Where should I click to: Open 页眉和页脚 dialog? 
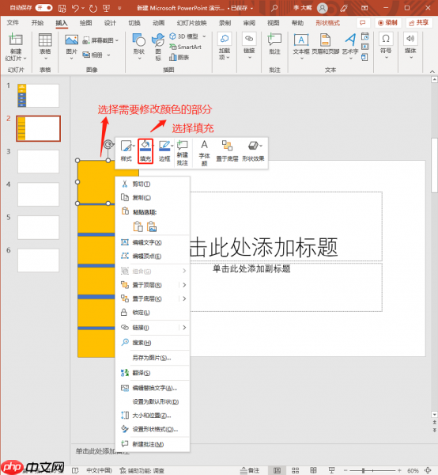click(326, 44)
